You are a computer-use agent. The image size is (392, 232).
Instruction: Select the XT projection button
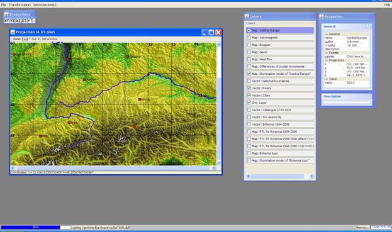(24, 21)
